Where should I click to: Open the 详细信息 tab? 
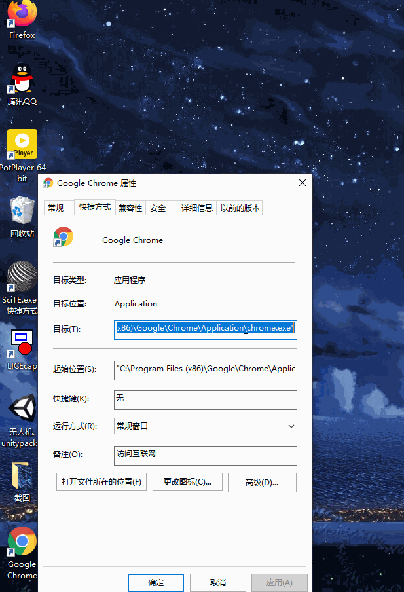click(196, 208)
